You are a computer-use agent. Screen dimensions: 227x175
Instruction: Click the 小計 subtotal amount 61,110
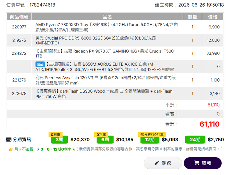214,105
